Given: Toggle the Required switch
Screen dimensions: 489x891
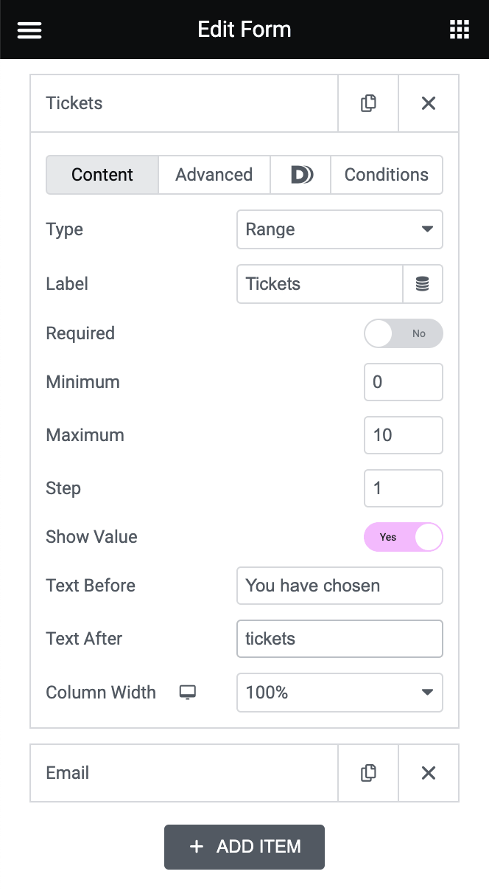Looking at the screenshot, I should [404, 333].
